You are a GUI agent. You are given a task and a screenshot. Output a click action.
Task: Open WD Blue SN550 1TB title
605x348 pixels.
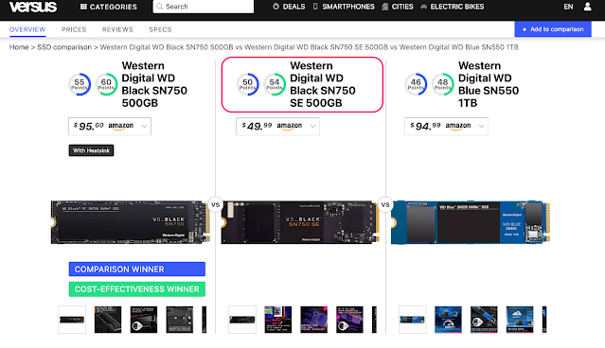(x=489, y=84)
